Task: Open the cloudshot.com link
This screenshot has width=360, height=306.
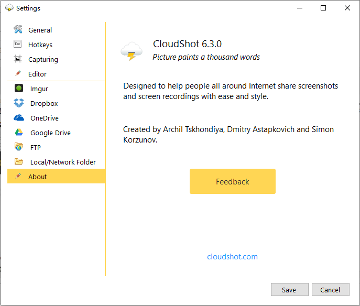Action: pos(232,257)
